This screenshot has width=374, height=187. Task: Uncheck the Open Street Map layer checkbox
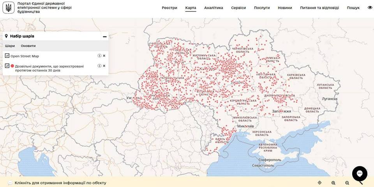pyautogui.click(x=7, y=56)
